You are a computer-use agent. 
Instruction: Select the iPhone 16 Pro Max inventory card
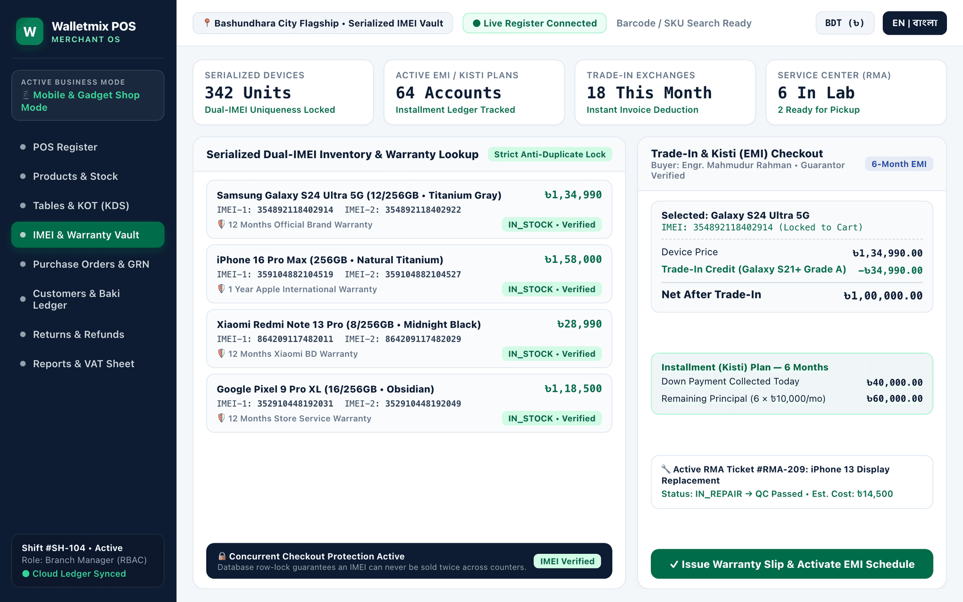pyautogui.click(x=409, y=274)
